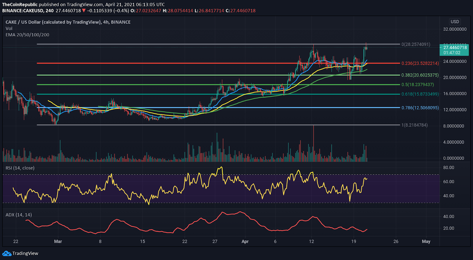Click the 0.0000000 volume axis label

tap(453, 158)
